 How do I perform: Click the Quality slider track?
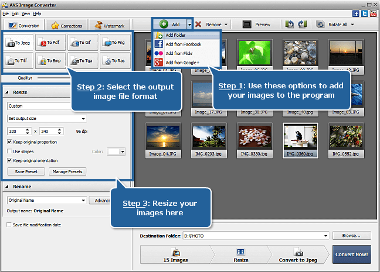click(x=53, y=78)
